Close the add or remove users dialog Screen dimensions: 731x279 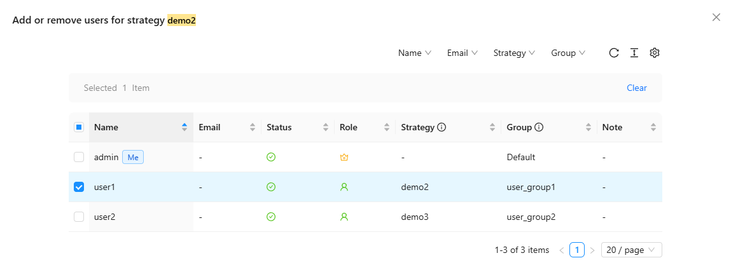716,17
